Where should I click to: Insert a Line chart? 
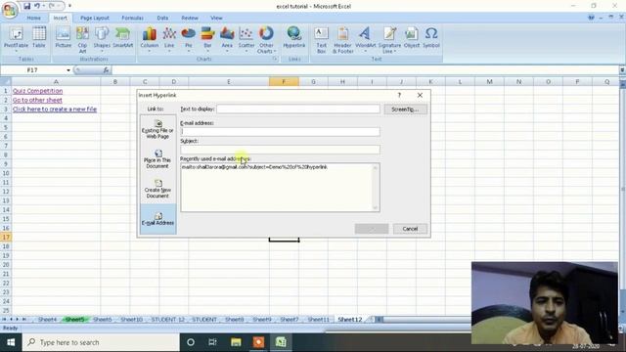(169, 39)
